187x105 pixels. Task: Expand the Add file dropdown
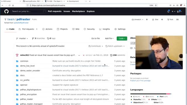coord(109,38)
